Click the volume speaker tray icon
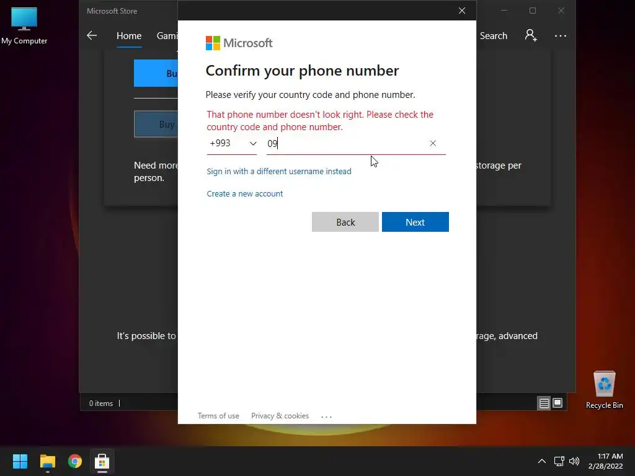This screenshot has width=635, height=476. 574,461
